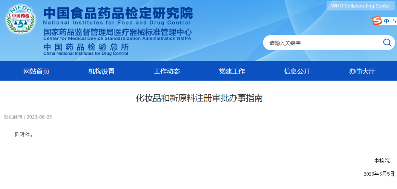Click the 见附件 body text
Screen dimensions: 397x189
[x=24, y=135]
